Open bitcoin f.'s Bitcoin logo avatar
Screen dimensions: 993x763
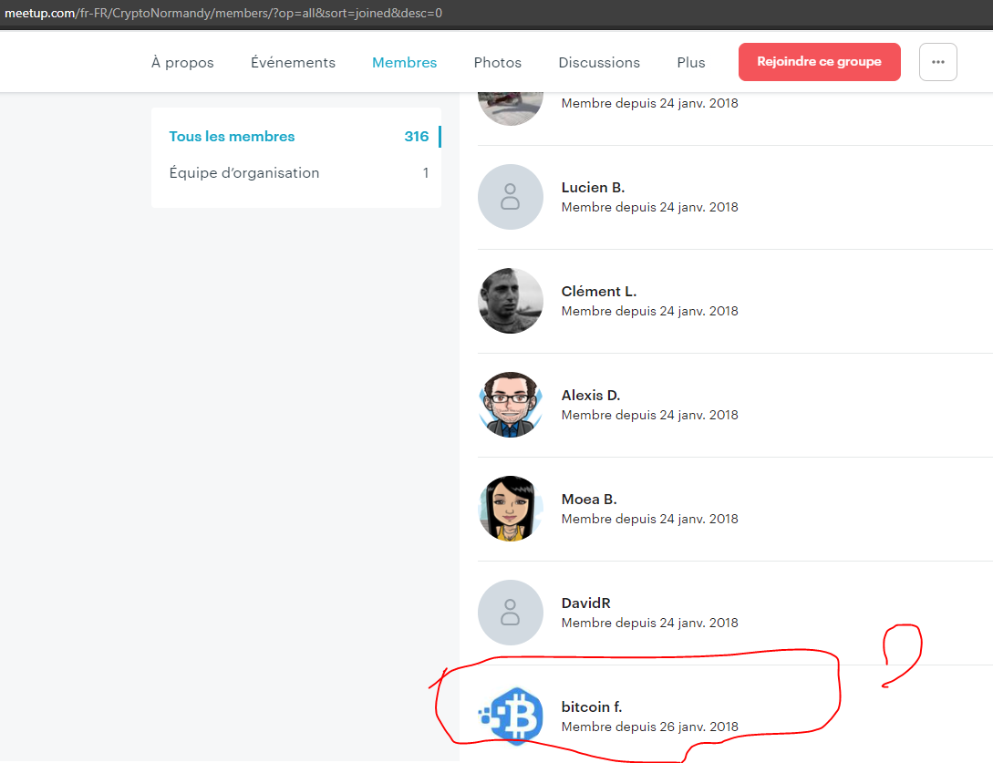click(x=510, y=715)
